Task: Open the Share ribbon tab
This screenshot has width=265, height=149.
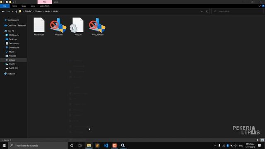Action: click(x=24, y=6)
